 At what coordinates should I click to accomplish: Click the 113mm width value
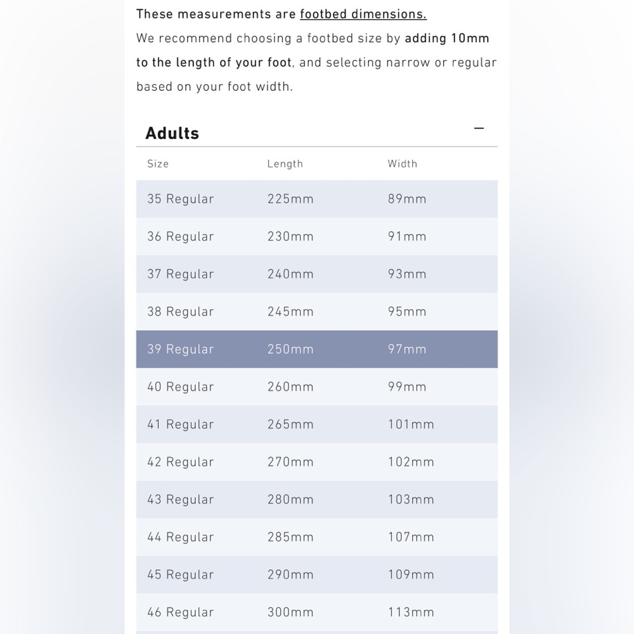click(x=411, y=612)
